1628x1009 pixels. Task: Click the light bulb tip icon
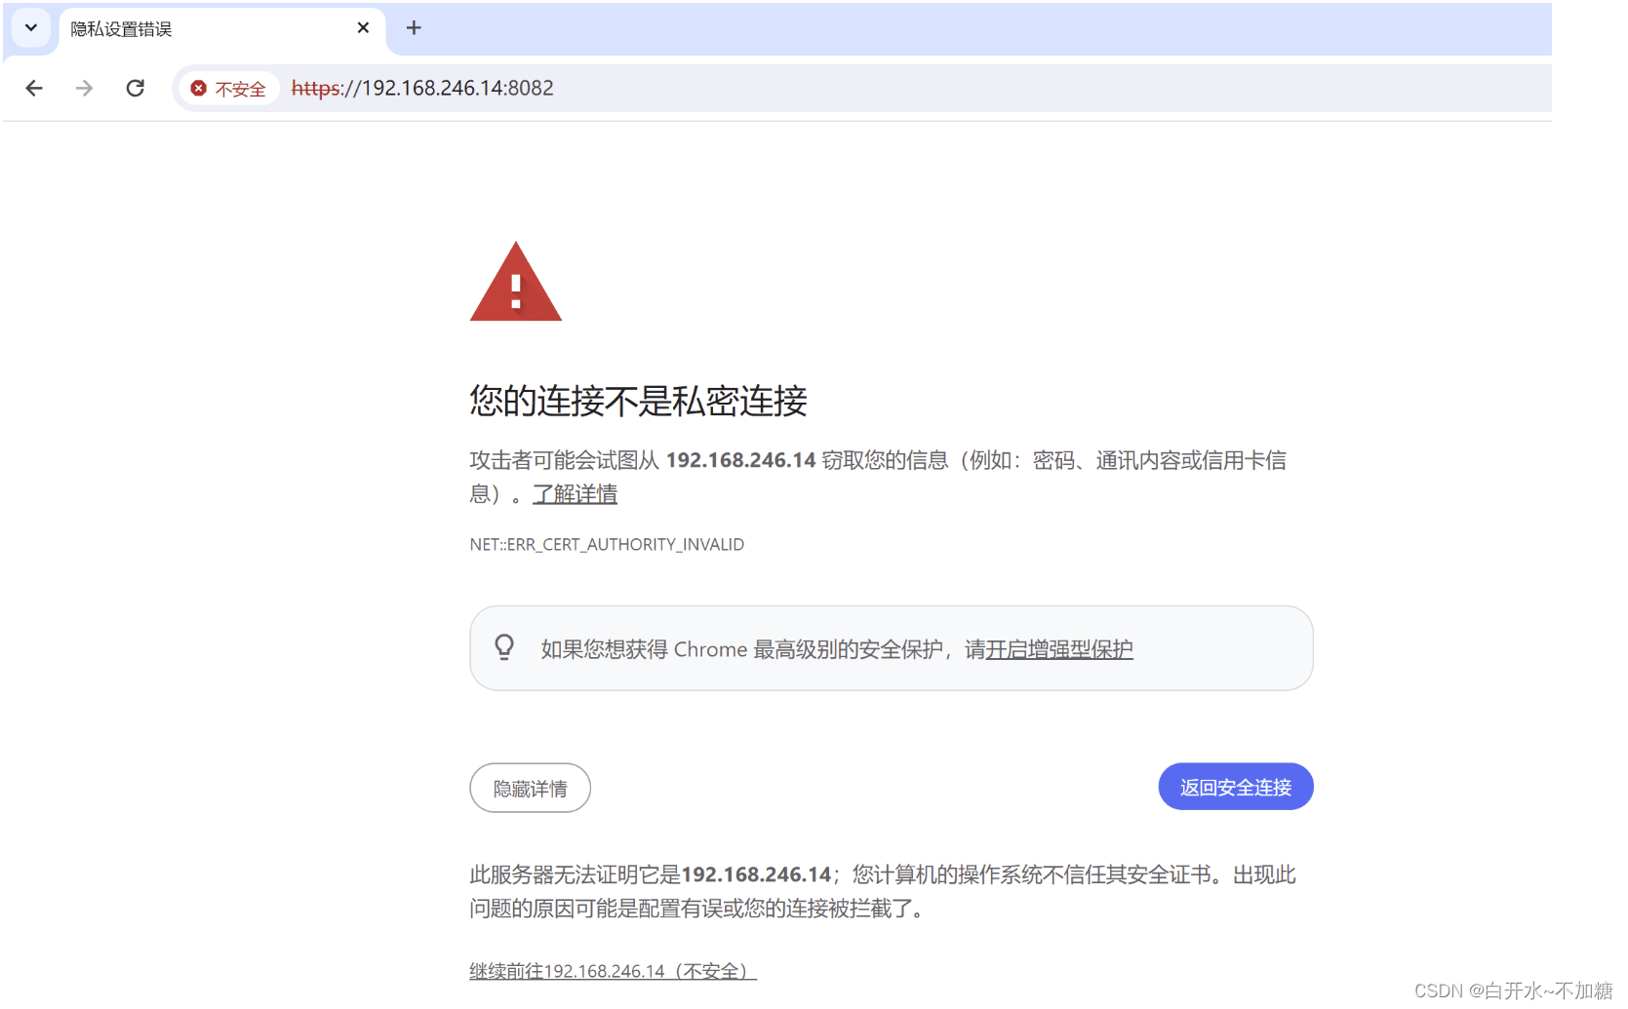click(x=504, y=647)
